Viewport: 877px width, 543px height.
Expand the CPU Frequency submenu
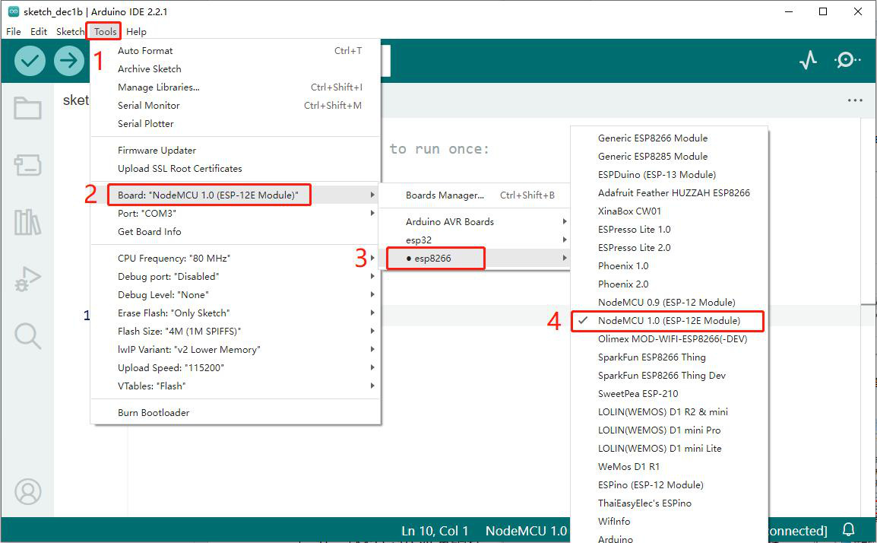tap(236, 258)
